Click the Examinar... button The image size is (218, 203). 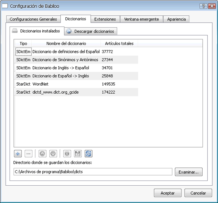[x=189, y=172]
